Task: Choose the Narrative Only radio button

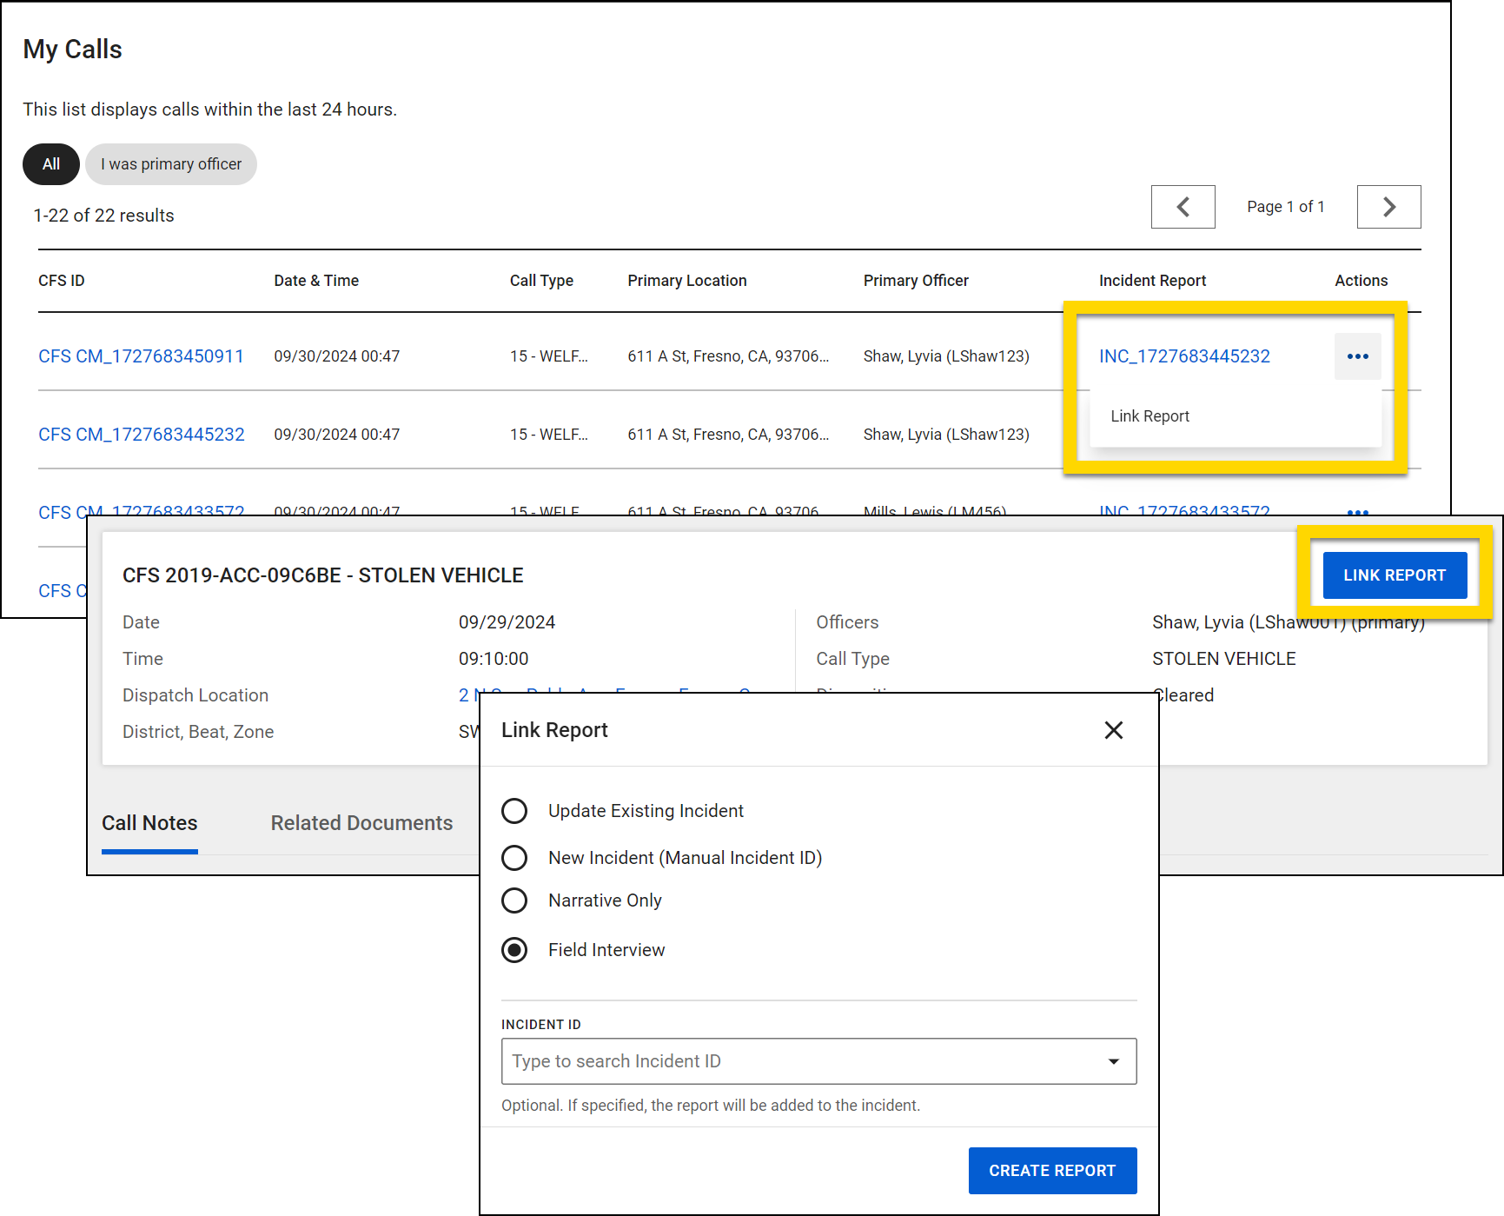Action: pos(514,900)
